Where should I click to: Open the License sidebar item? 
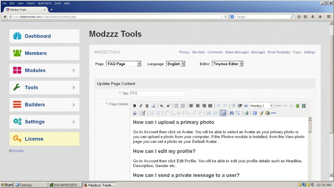tap(44, 139)
